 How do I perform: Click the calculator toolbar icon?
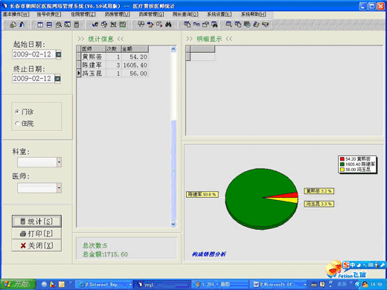[77, 25]
